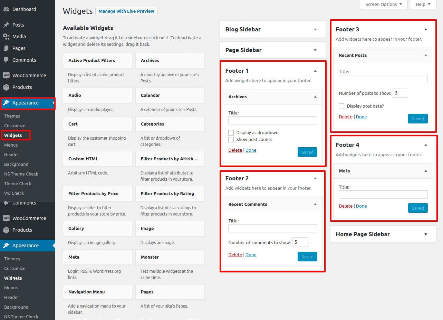Click the Dashboard gauge icon

pyautogui.click(x=6, y=9)
